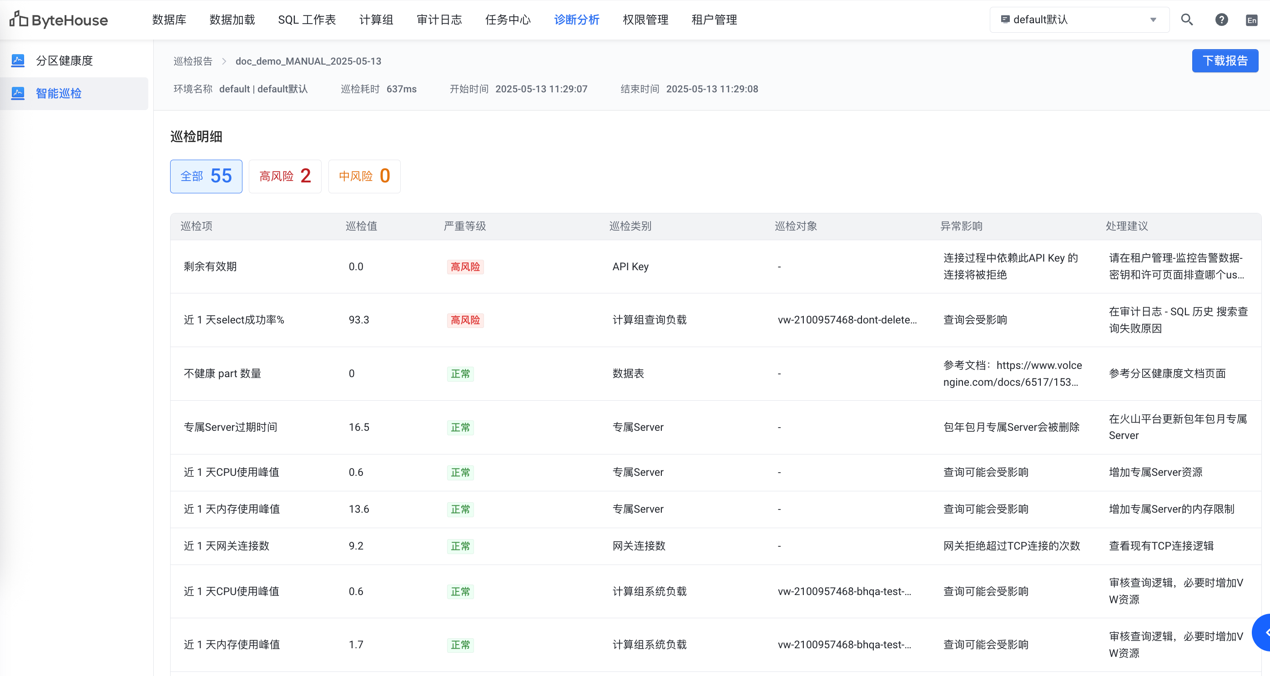
Task: Click the 巡检值 column header
Action: coord(361,226)
